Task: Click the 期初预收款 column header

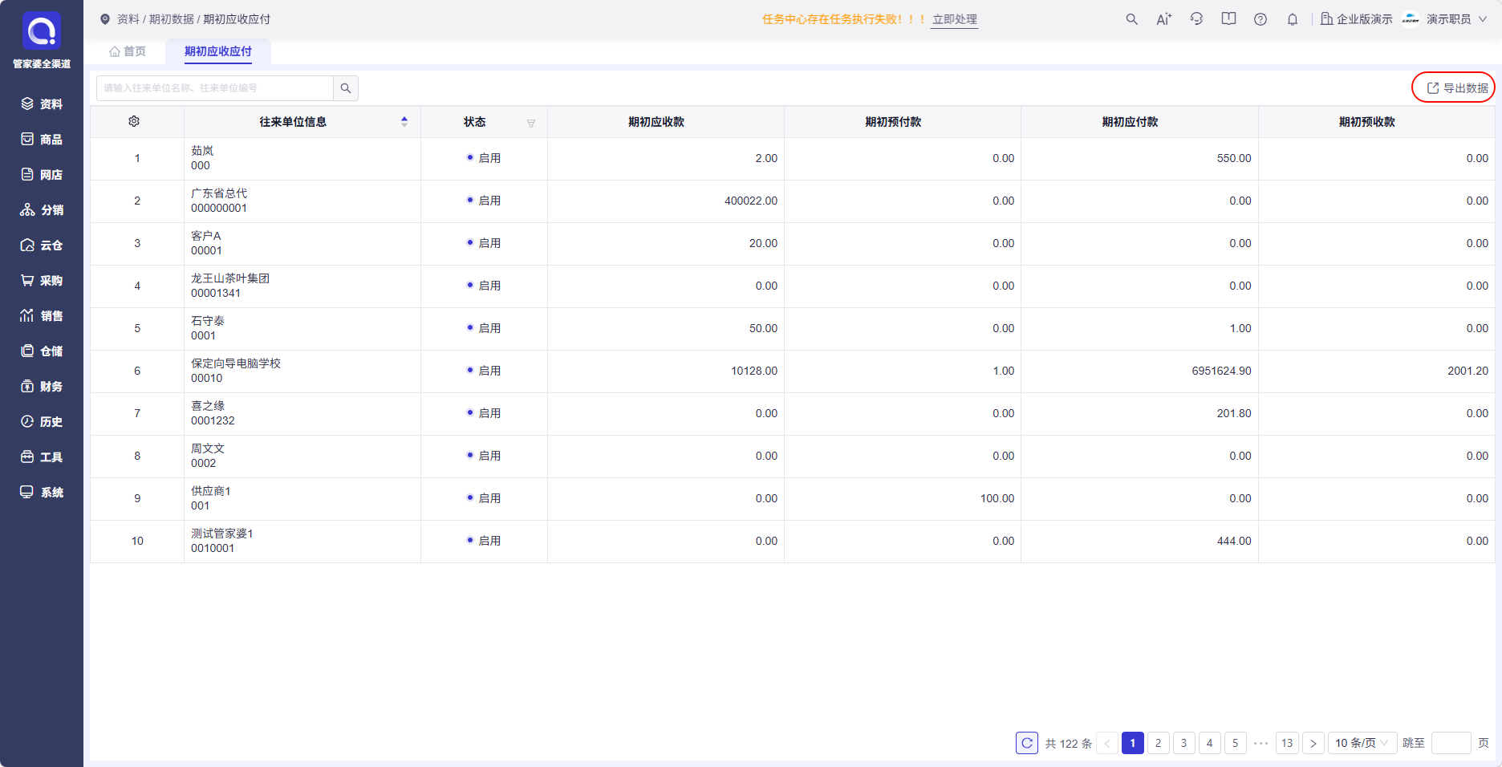Action: coord(1367,122)
